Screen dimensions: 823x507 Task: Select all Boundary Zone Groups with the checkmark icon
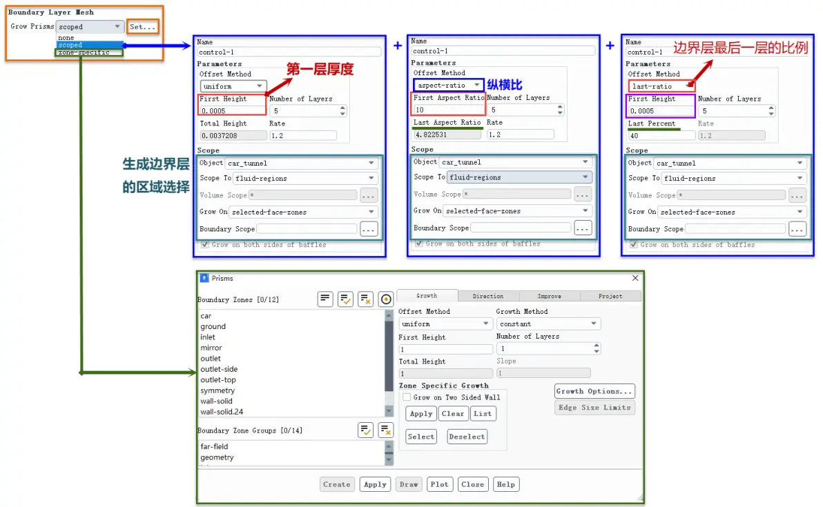pyautogui.click(x=365, y=430)
